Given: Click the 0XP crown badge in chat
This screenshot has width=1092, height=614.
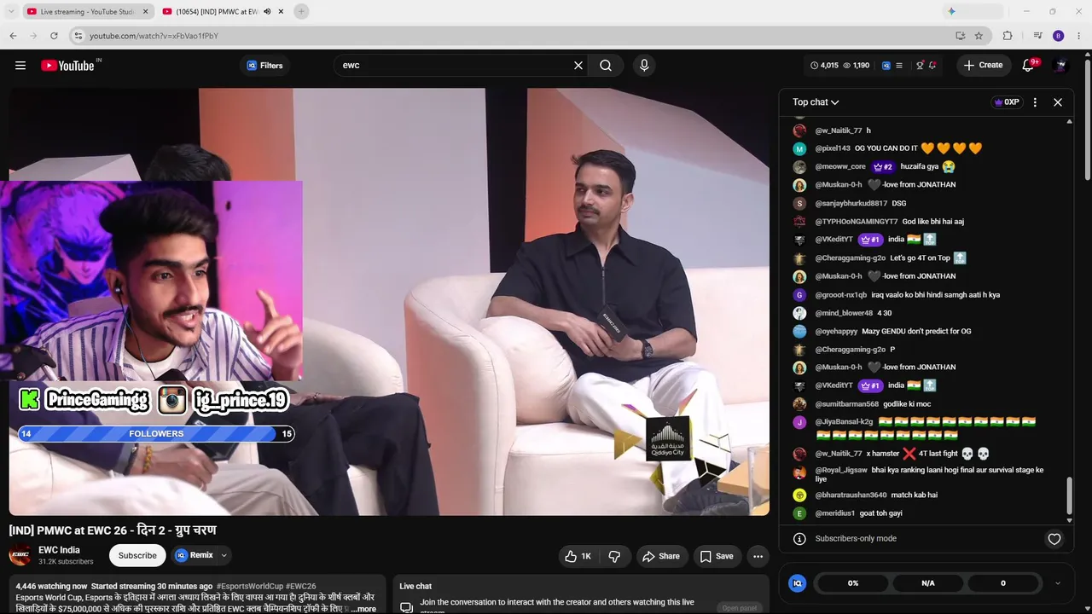Looking at the screenshot, I should 1007,102.
